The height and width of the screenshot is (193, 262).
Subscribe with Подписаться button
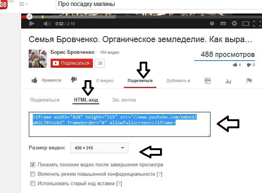[x=72, y=63]
